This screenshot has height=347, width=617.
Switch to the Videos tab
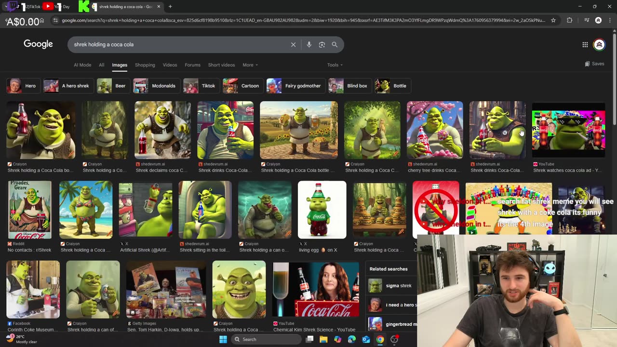click(170, 65)
